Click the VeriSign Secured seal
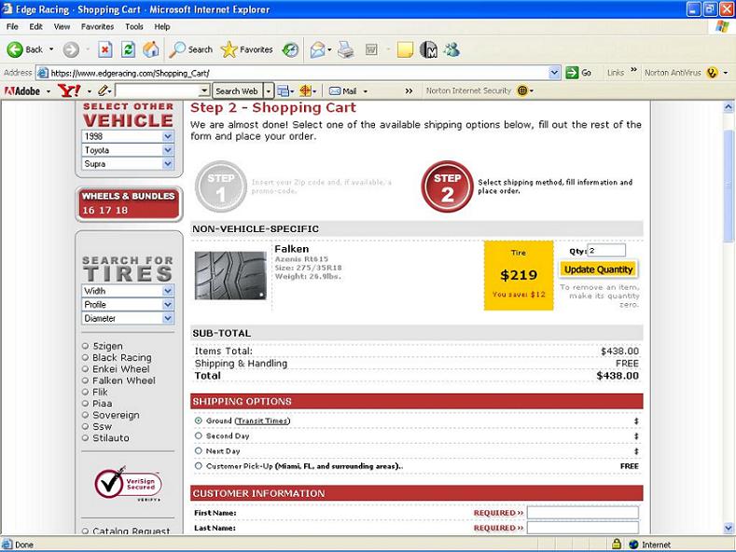Image resolution: width=736 pixels, height=552 pixels. click(x=128, y=484)
